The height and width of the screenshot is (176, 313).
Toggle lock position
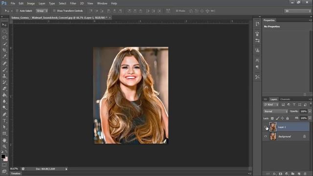coord(283,118)
